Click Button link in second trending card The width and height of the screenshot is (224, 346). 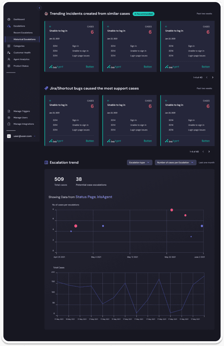coord(148,67)
